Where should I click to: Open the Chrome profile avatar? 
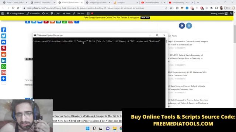click(x=221, y=8)
